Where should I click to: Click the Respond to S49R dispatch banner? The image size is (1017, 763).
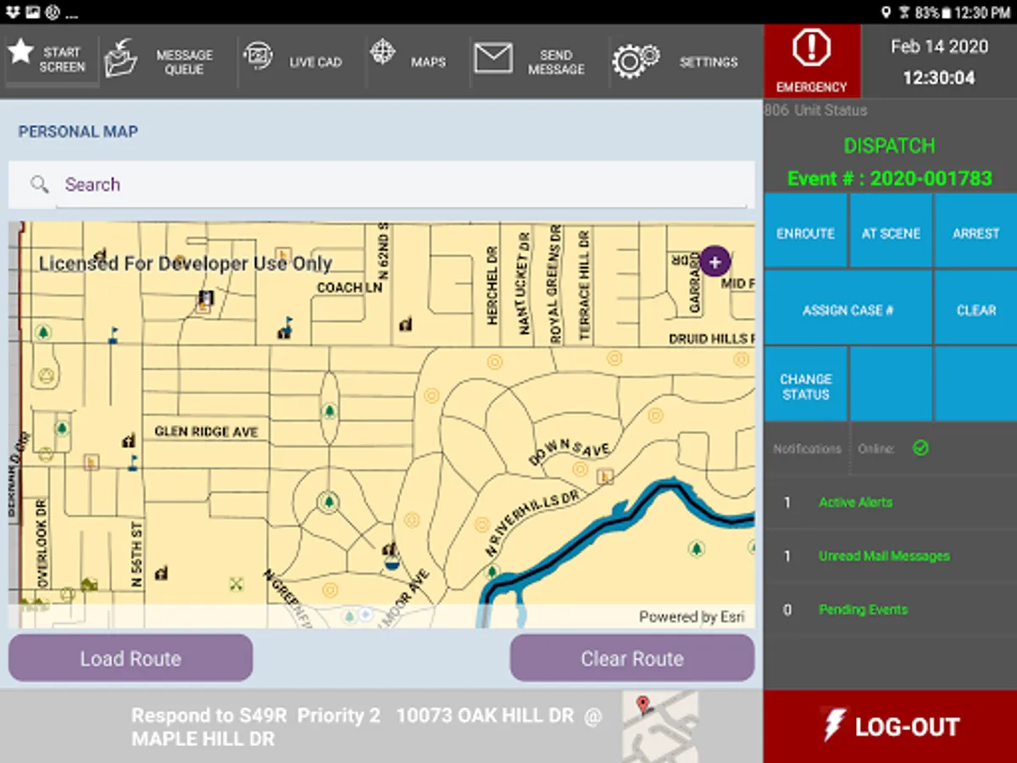366,727
